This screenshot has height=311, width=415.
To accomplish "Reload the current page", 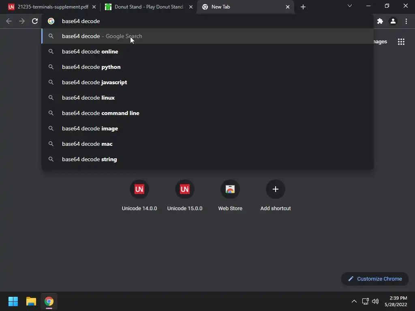I will coord(35,21).
